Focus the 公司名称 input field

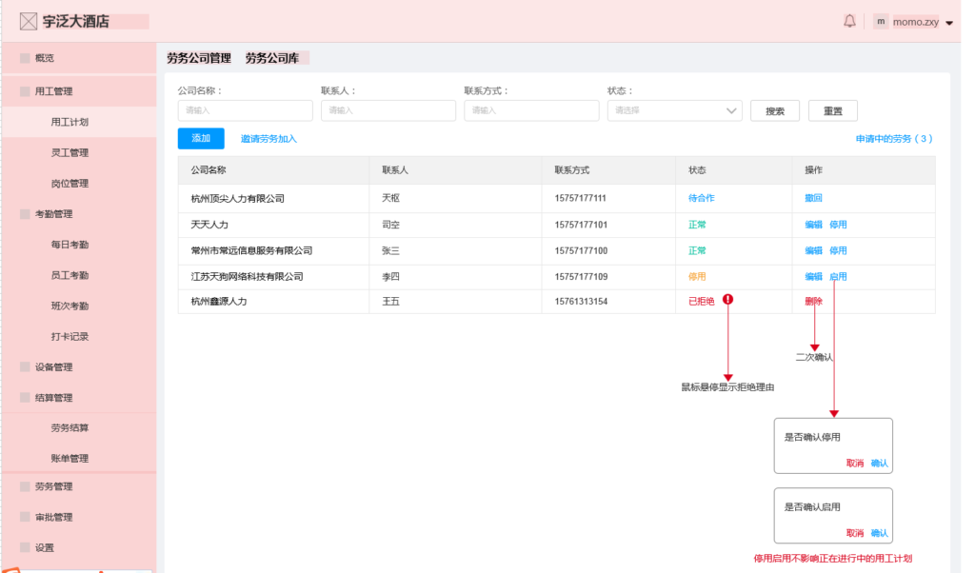245,110
